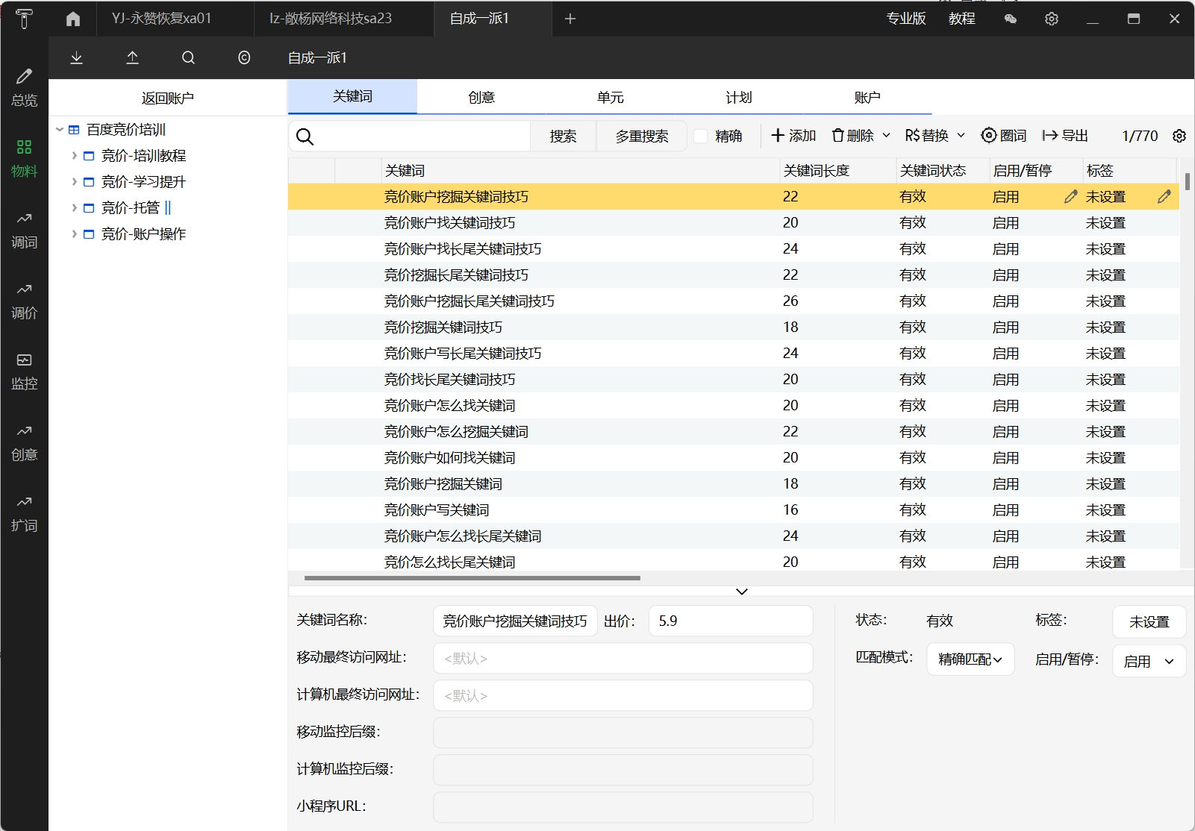Viewport: 1195px width, 831px height.
Task: Open the 调价 sidebar icon
Action: (24, 301)
